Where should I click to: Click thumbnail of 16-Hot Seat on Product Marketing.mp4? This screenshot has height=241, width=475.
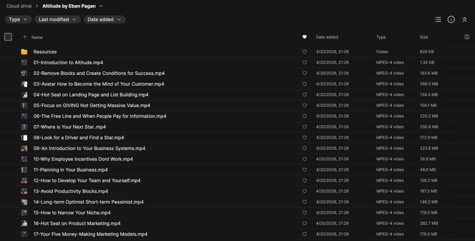[24, 223]
